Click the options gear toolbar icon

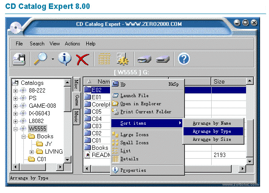122,59
